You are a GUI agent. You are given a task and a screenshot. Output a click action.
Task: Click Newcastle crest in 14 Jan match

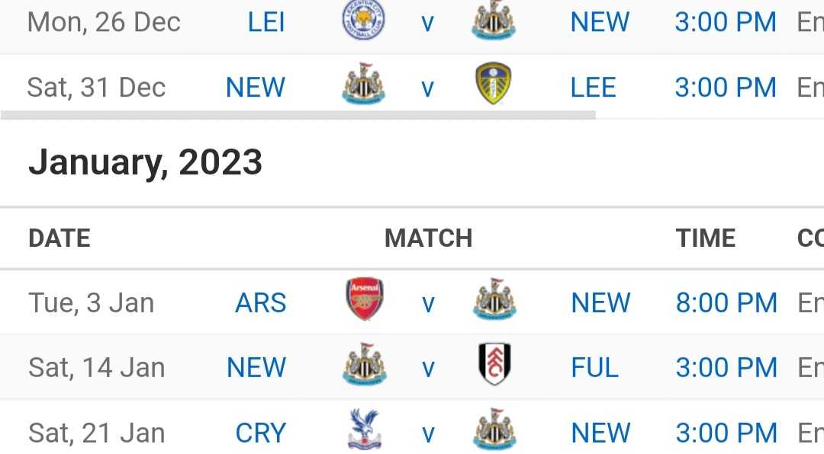tap(365, 364)
